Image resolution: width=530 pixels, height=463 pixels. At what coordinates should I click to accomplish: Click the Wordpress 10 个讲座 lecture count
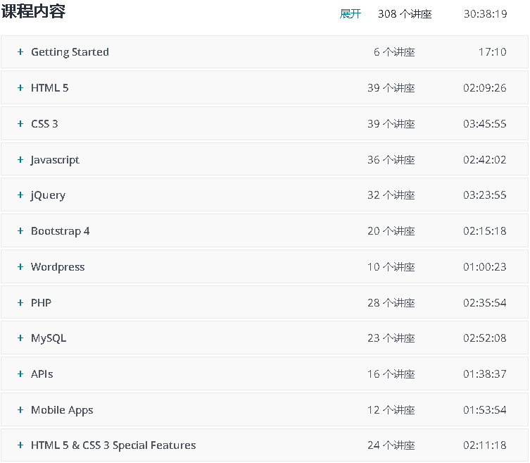click(391, 267)
